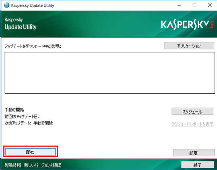Open the スケジュール button
Screen dimensions: 217x170
[192, 112]
